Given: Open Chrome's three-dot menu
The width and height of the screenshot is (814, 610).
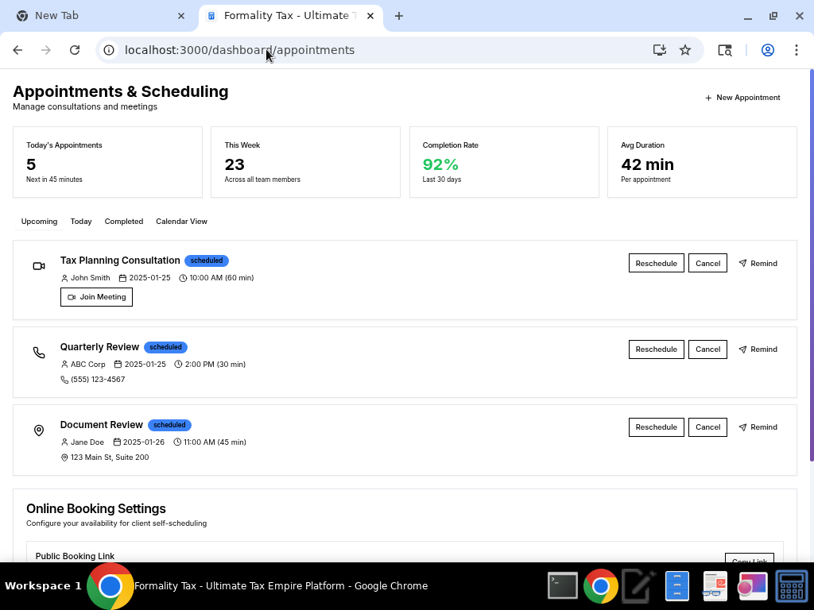Looking at the screenshot, I should [796, 50].
